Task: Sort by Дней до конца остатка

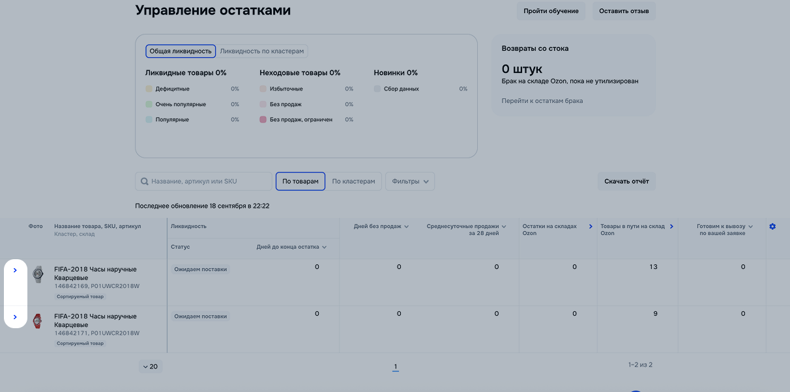Action: 291,247
